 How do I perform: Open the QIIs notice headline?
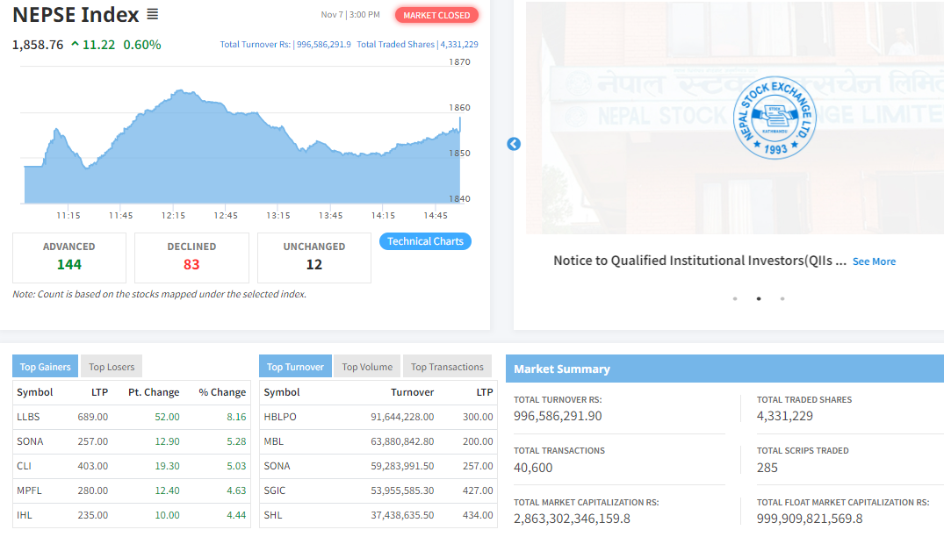(700, 261)
